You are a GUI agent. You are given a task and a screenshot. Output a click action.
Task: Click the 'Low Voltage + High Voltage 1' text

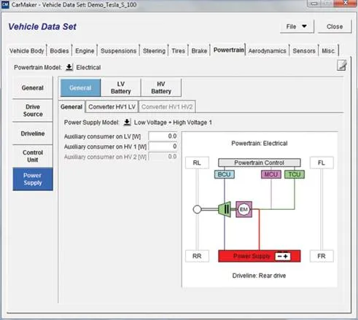coord(173,122)
